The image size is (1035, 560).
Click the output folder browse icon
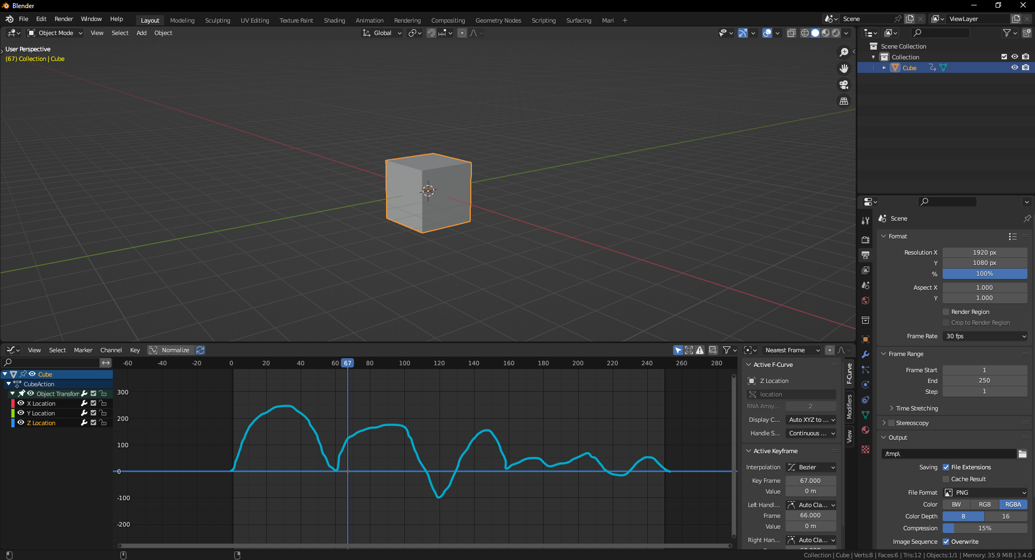(1023, 454)
